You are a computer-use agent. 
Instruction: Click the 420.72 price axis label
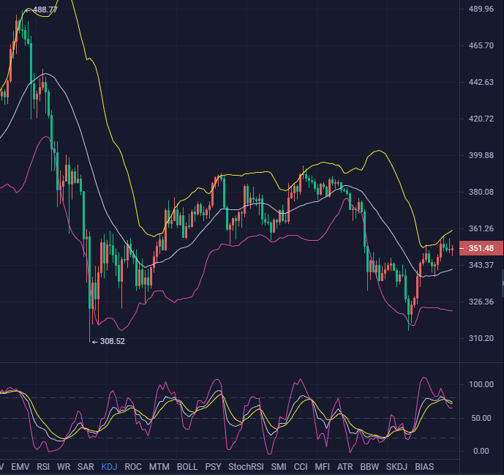click(481, 119)
